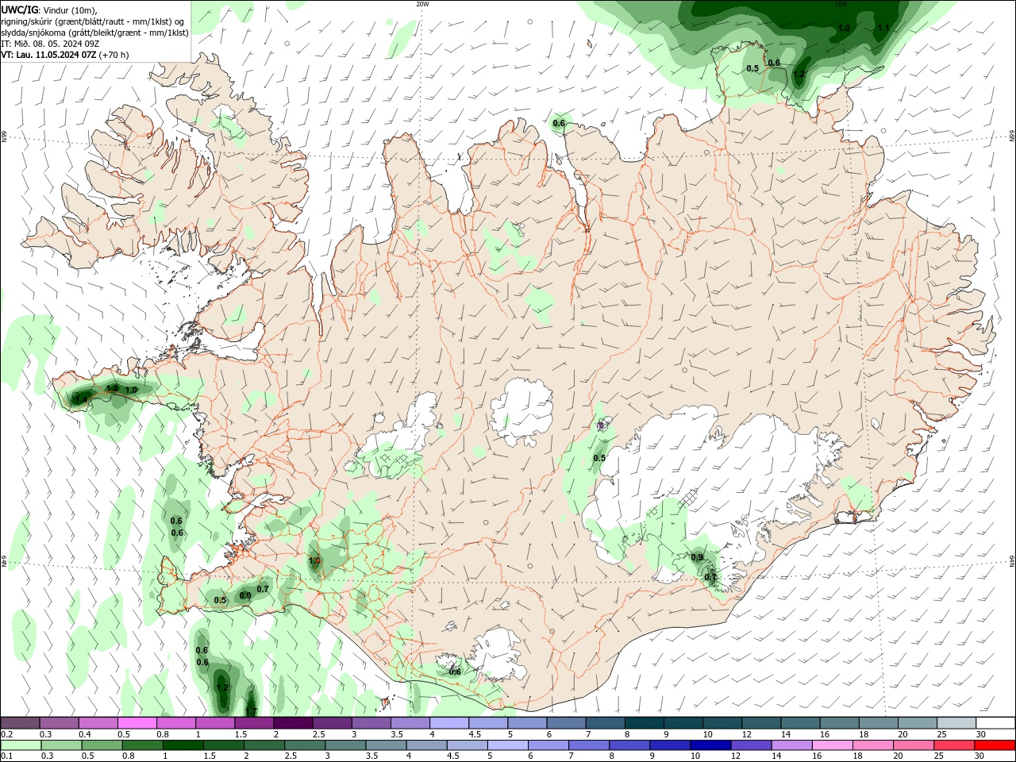Click the '0.5' value beside Vatnajökull's west edge
The width and height of the screenshot is (1016, 762).
coord(599,458)
